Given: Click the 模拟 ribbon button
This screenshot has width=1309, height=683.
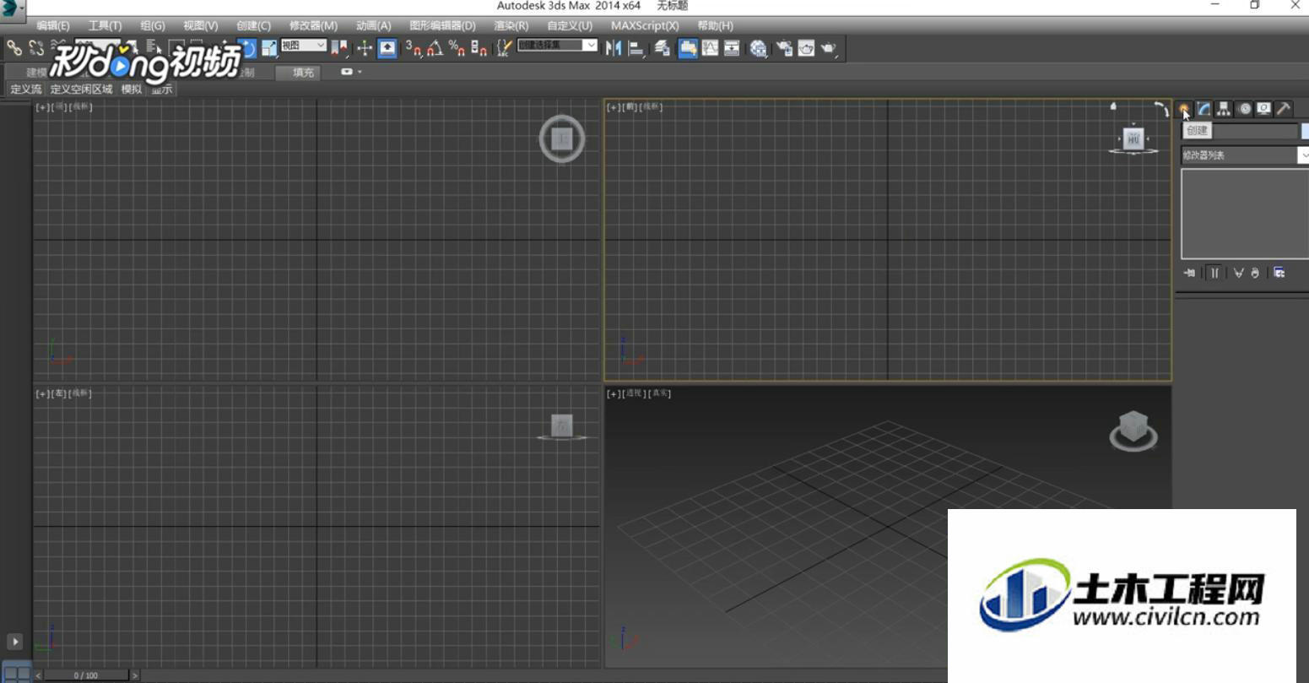Looking at the screenshot, I should tap(132, 89).
